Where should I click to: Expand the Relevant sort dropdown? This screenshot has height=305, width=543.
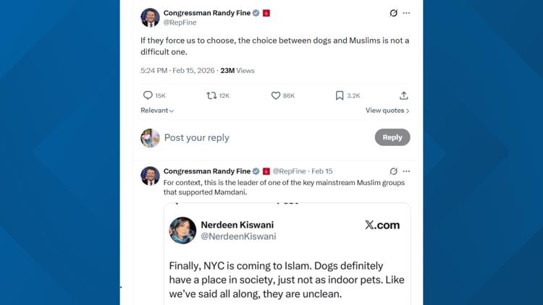click(158, 111)
